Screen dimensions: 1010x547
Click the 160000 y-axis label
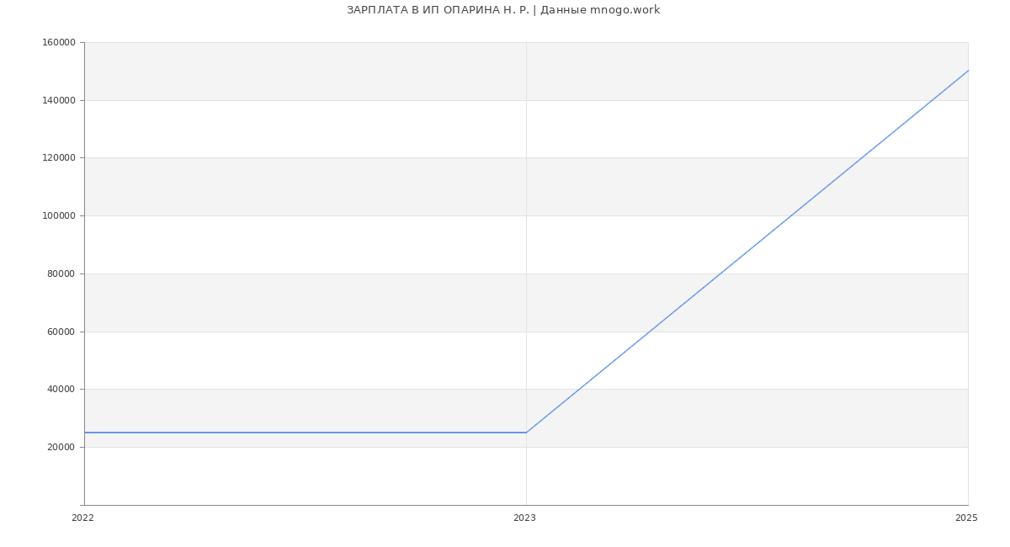point(58,43)
